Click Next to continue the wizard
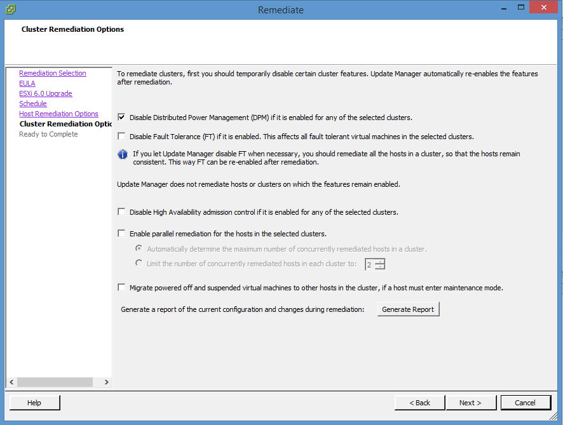 tap(470, 403)
